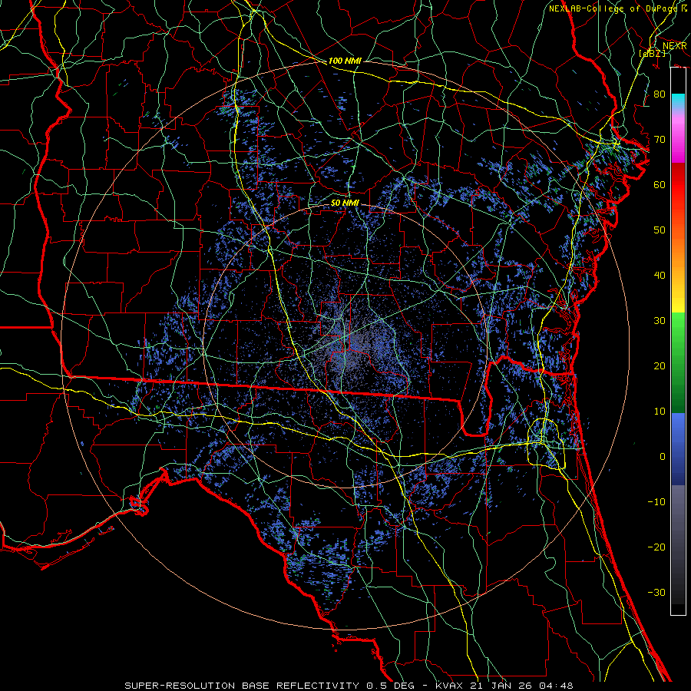691x691 pixels.
Task: Click the 50 value on the dBZ scale
Action: coord(660,230)
